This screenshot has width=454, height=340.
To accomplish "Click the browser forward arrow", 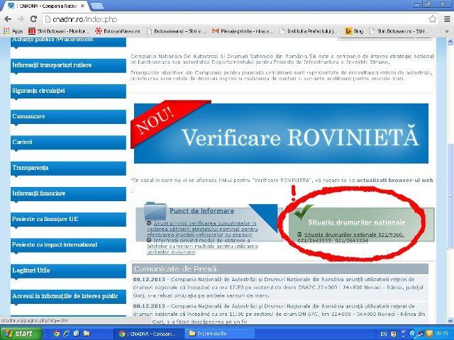I will (21, 19).
